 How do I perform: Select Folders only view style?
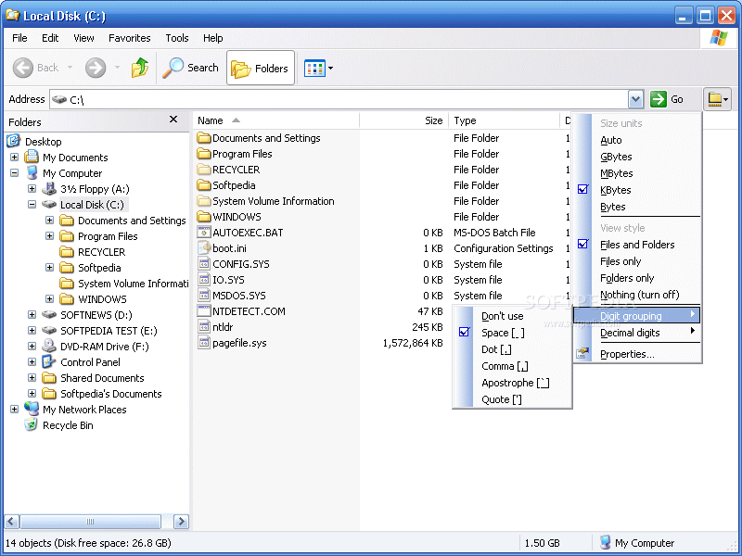(637, 278)
